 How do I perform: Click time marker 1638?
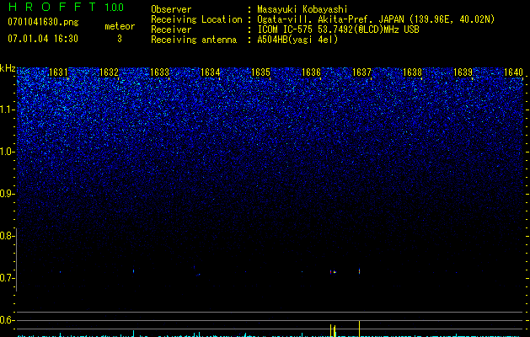coord(413,72)
